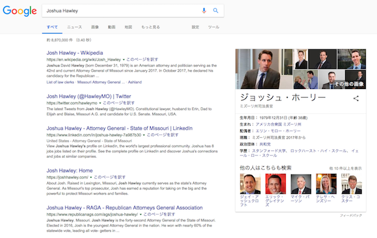Open the large main photo in knowledge panel
The width and height of the screenshot is (377, 238).
tap(264, 69)
